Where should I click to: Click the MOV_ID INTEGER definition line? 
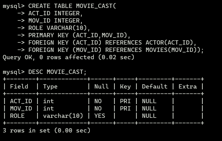[56, 21]
